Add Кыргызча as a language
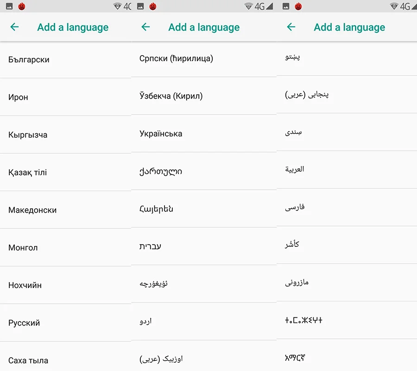 pyautogui.click(x=65, y=135)
